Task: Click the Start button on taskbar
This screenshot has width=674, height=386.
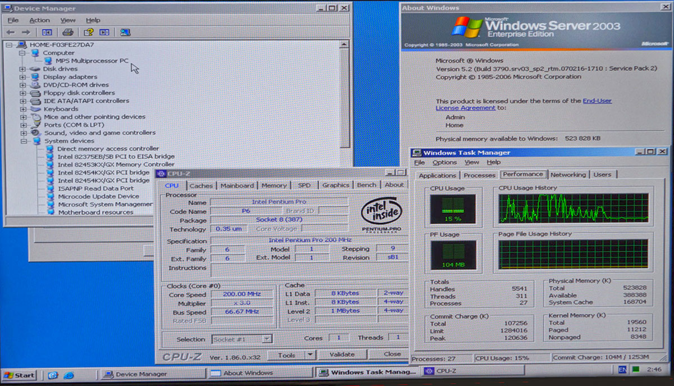Action: [x=20, y=375]
